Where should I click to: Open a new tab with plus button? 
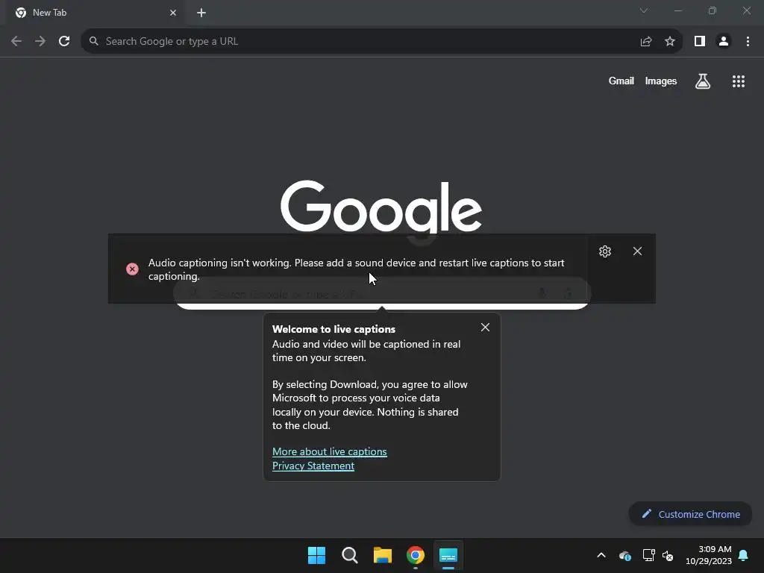coord(201,13)
